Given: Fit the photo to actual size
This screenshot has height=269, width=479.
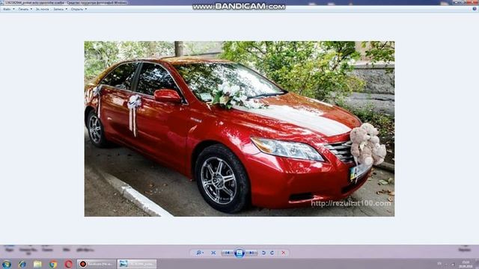Looking at the screenshot, I should (x=213, y=253).
